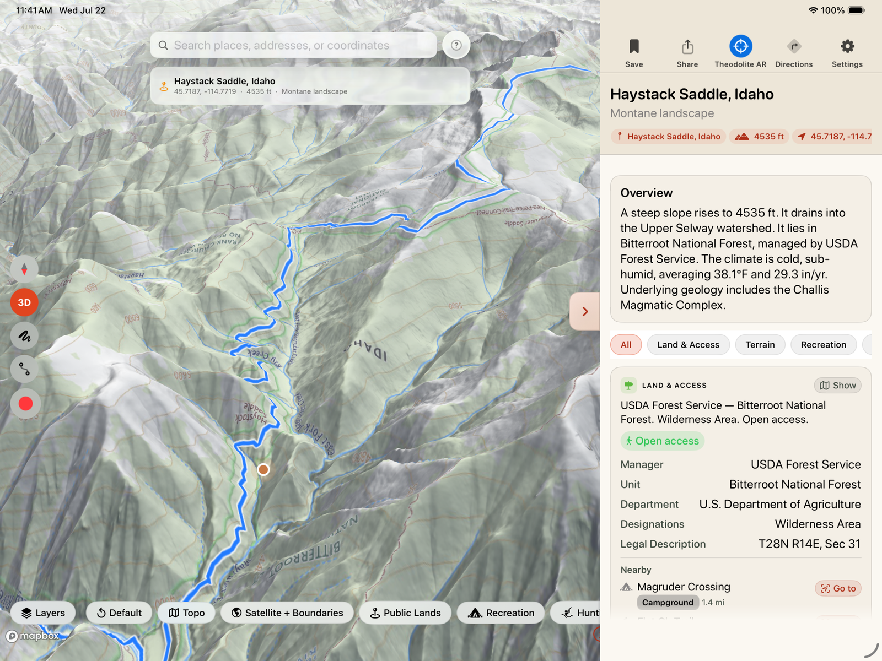Get Directions to Haystack Saddle
882x661 pixels.
pos(794,53)
